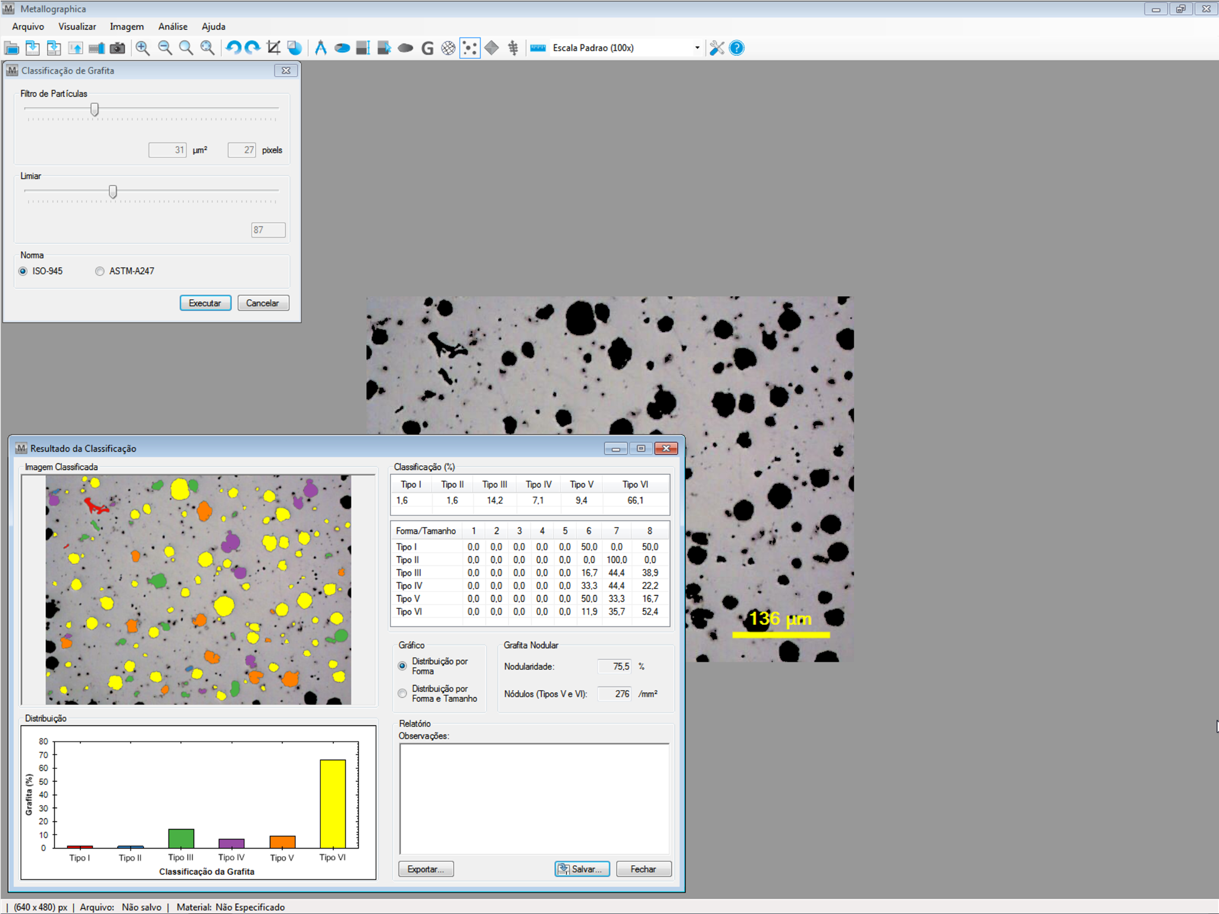This screenshot has height=914, width=1219.
Task: Click the classified graphite image thumbnail
Action: [198, 590]
